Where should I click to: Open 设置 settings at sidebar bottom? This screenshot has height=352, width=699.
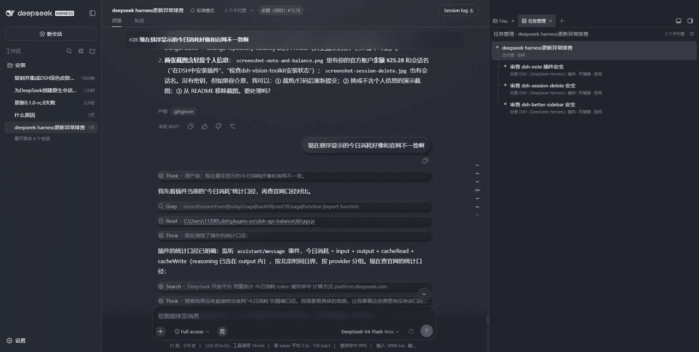click(16, 341)
